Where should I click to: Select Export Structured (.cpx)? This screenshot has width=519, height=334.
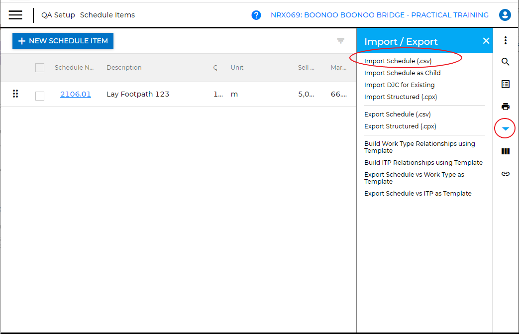pos(400,126)
